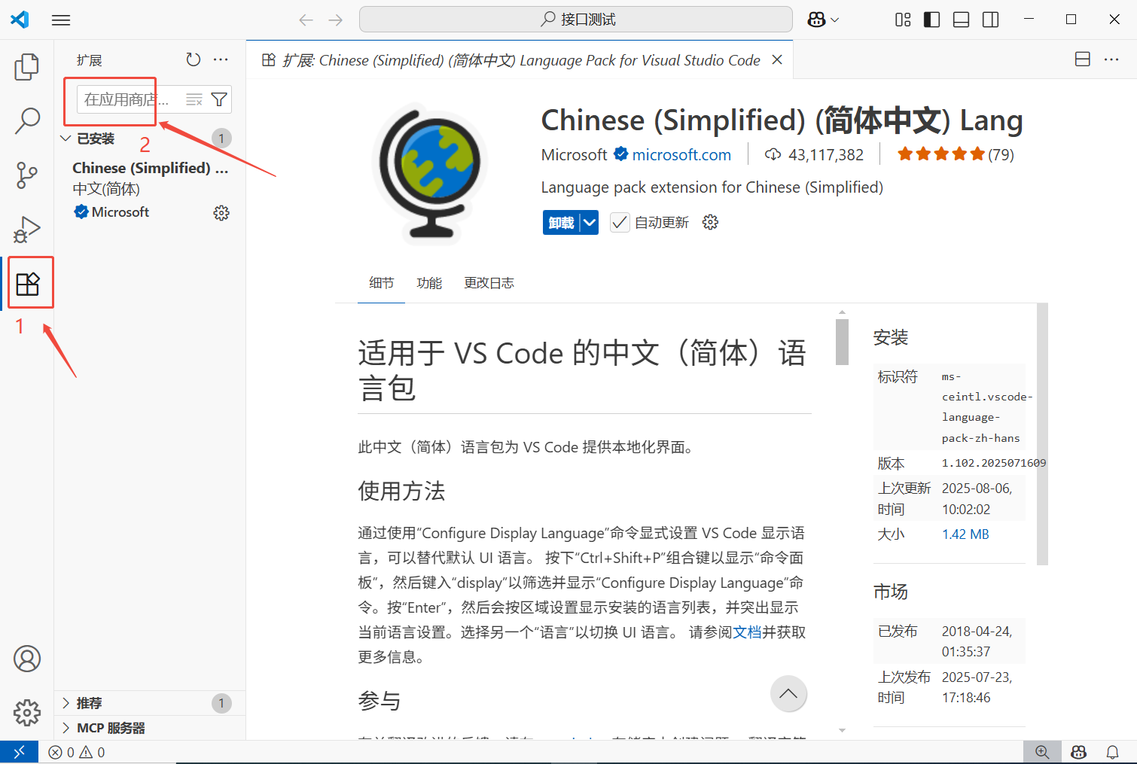The width and height of the screenshot is (1137, 764).
Task: Open the 卸载 dropdown arrow
Action: [590, 223]
